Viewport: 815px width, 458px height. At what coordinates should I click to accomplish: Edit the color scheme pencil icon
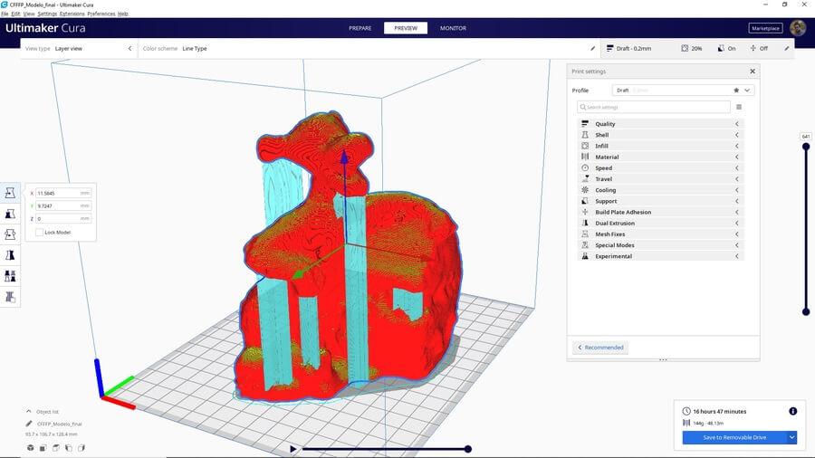592,48
